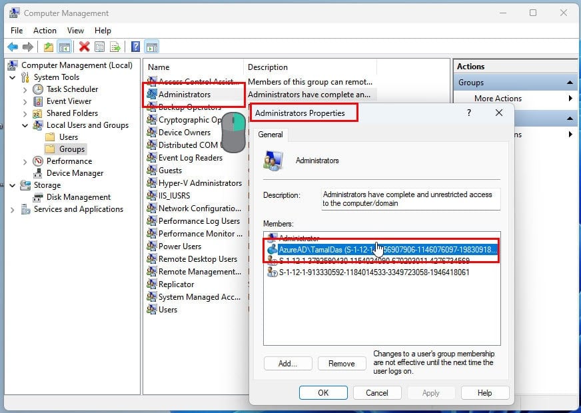Open the View menu
The image size is (581, 413).
point(75,31)
